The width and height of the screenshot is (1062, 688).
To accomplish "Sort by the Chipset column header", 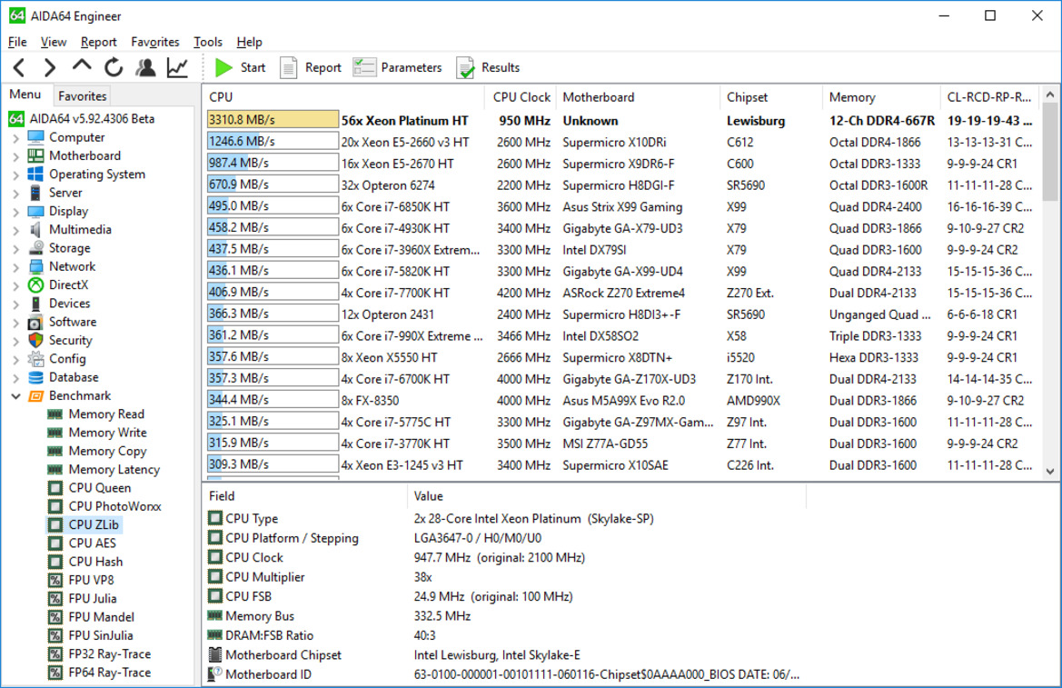I will tap(770, 97).
